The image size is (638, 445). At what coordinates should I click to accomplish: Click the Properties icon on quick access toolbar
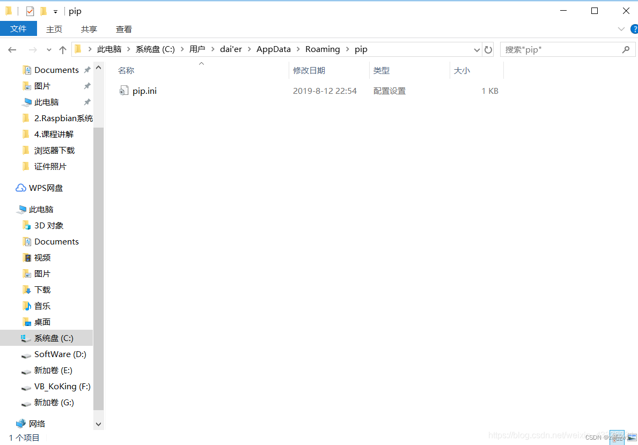pyautogui.click(x=30, y=11)
